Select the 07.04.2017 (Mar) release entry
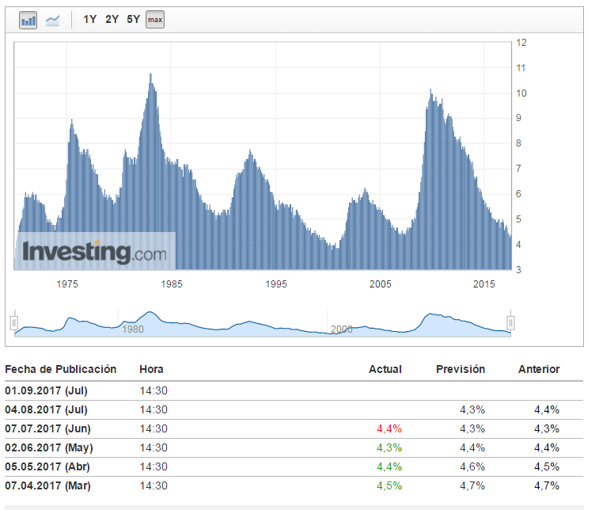The height and width of the screenshot is (510, 599). point(47,485)
